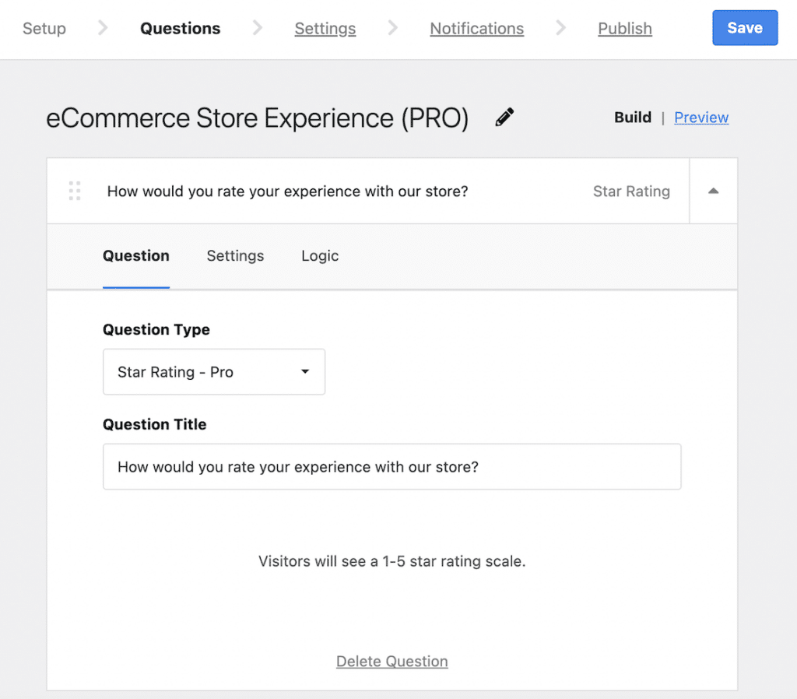Collapse the star rating question panel

[x=713, y=191]
